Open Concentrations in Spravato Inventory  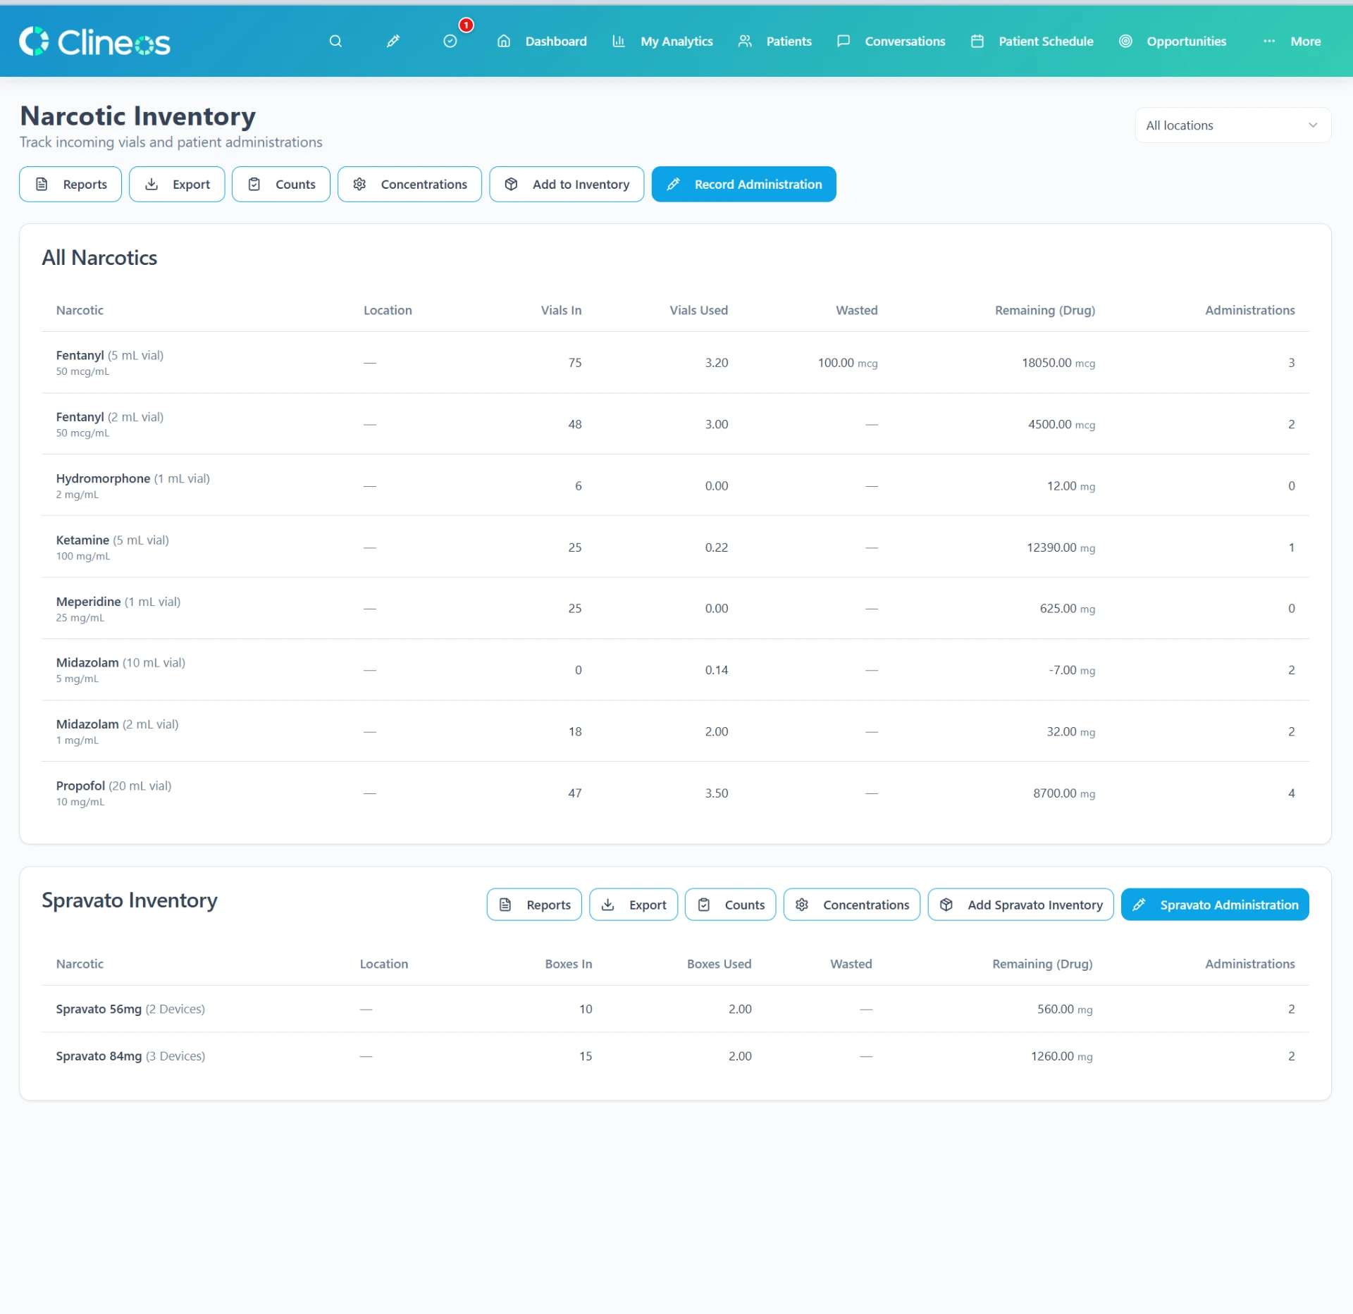coord(851,905)
